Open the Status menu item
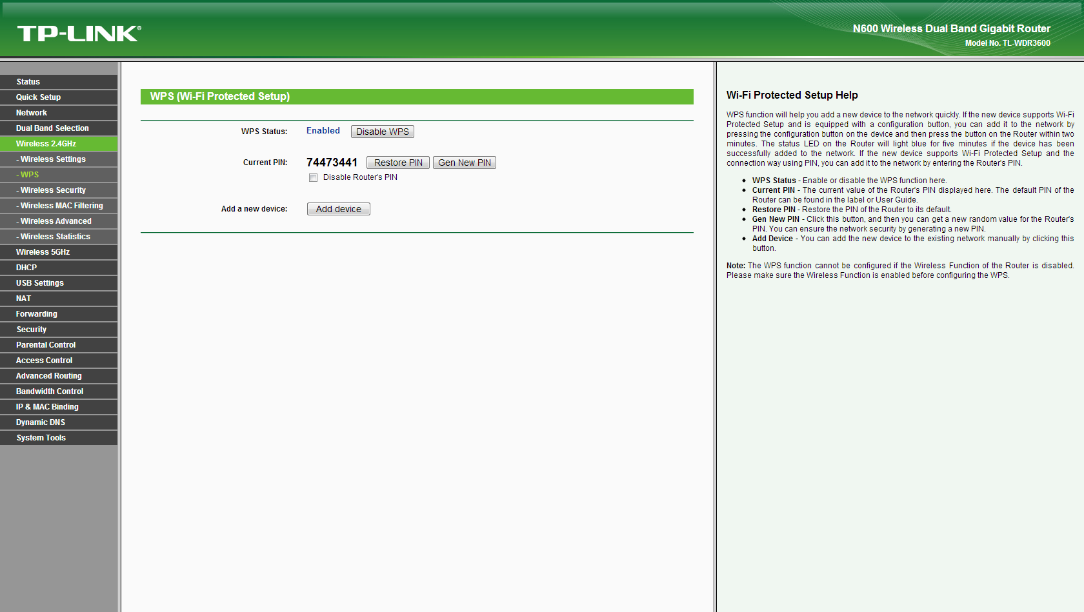1084x612 pixels. pos(59,82)
